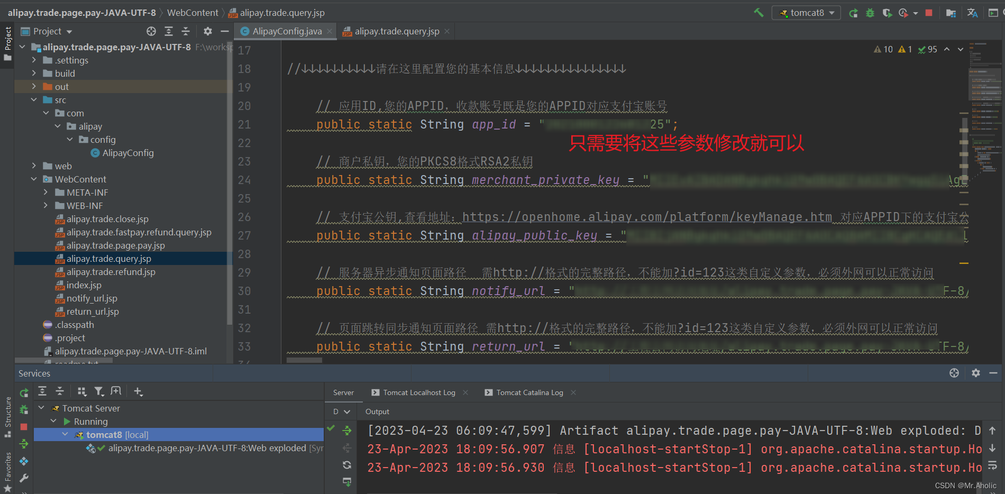Screen dimensions: 1005x494
Task: Click Rerun in Debug mode in the Services toolbar
Action: pyautogui.click(x=24, y=409)
